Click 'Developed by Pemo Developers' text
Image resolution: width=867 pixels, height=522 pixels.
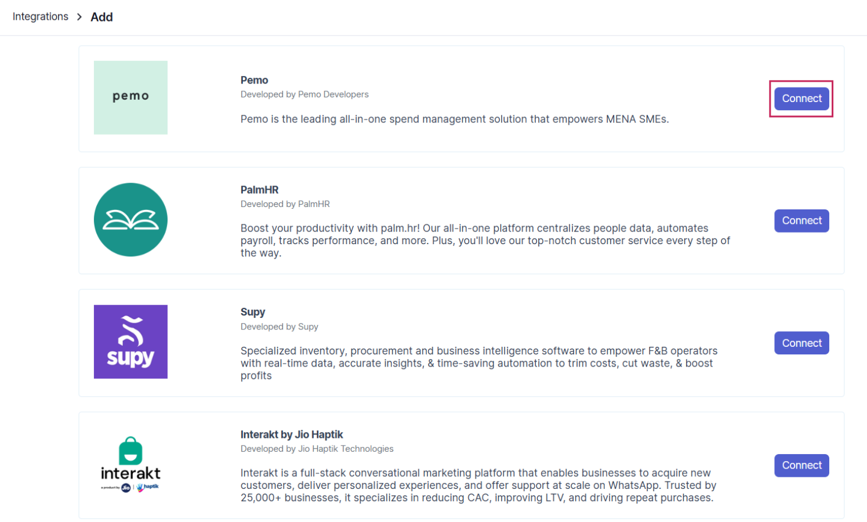click(x=304, y=95)
